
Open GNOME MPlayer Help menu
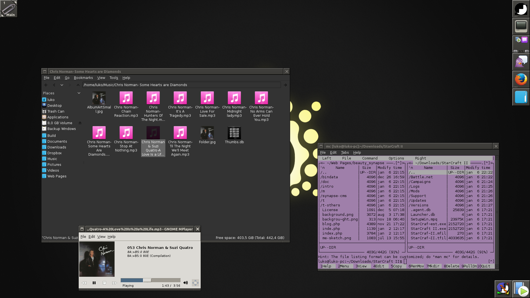pyautogui.click(x=112, y=237)
